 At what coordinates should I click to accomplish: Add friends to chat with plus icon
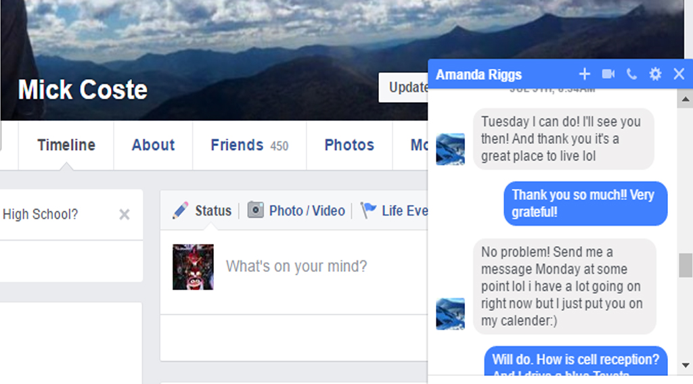point(584,74)
